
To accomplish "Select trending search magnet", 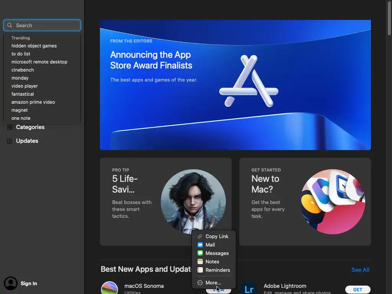I will pos(20,110).
